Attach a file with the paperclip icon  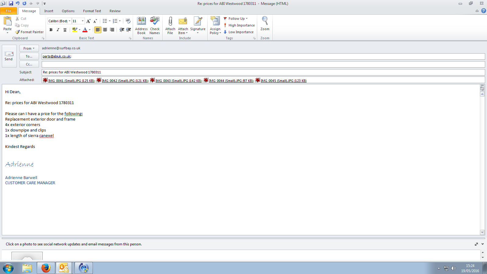pos(170,26)
